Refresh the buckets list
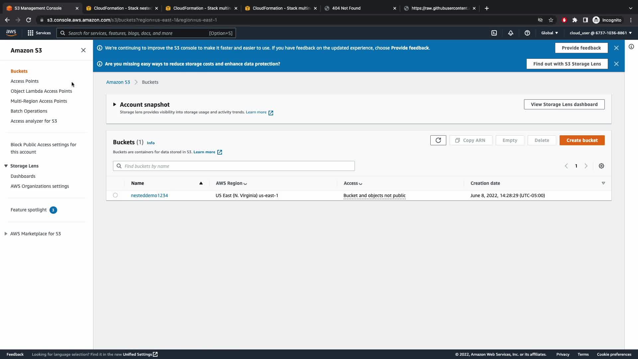Image resolution: width=638 pixels, height=359 pixels. pos(438,140)
